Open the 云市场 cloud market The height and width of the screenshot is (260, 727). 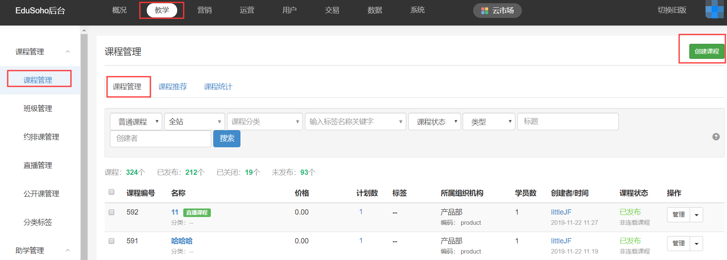pyautogui.click(x=497, y=11)
